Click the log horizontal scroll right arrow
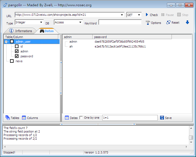Image resolution: width=196 pixels, height=157 pixels. [x=186, y=147]
